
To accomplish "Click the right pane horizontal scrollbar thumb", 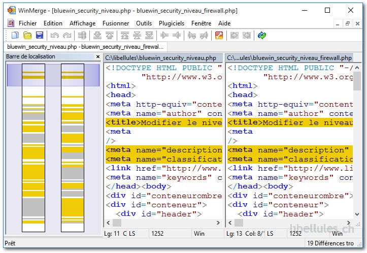I will (239, 223).
